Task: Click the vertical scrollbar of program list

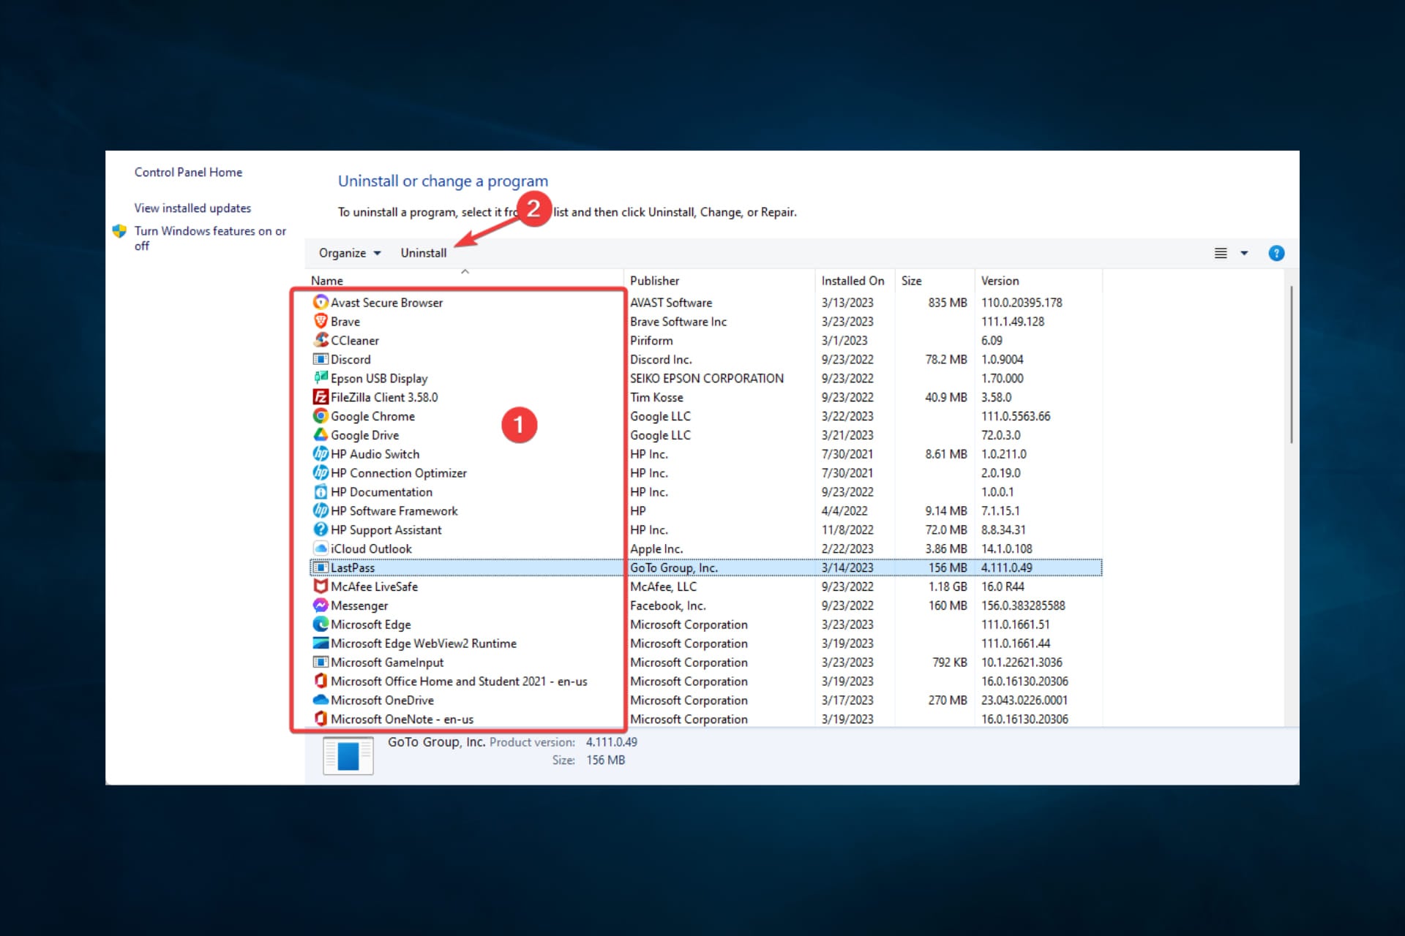Action: tap(1291, 366)
